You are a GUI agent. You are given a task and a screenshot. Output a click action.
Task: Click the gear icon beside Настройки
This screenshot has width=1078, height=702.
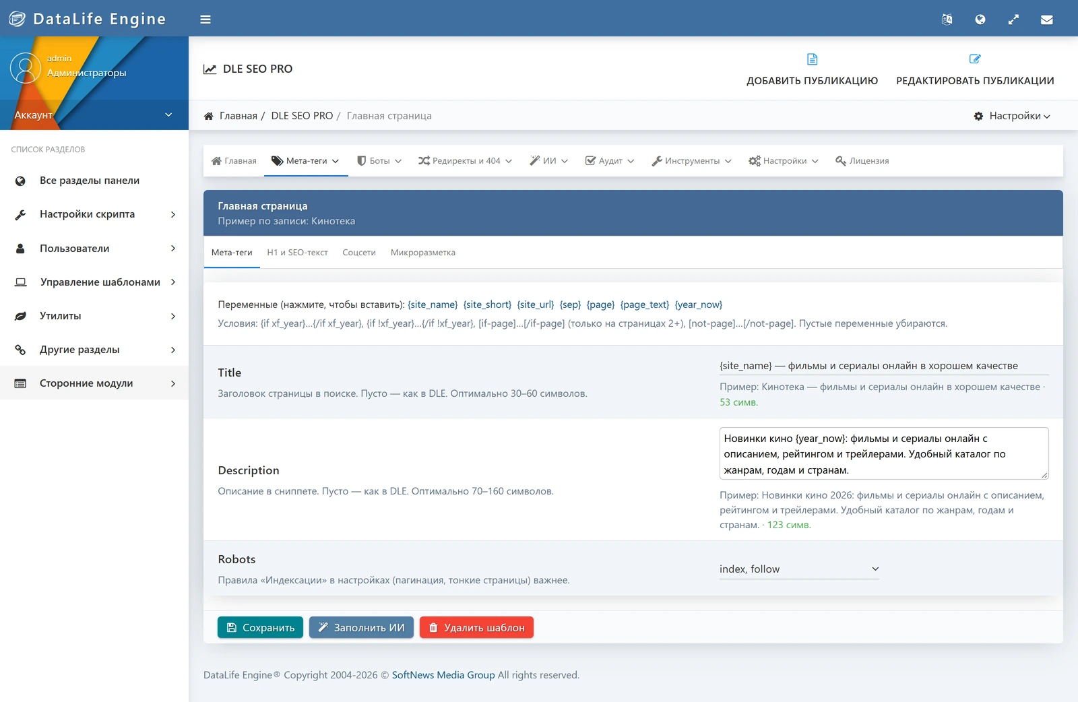tap(978, 116)
